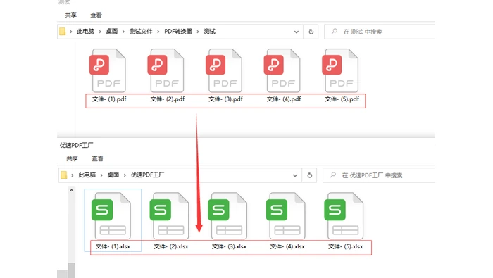Click folder icon in 优速PDF工厂 address bar
493x278 pixels.
[x=64, y=175]
